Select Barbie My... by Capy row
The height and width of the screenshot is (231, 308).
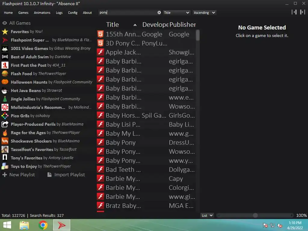146,179
